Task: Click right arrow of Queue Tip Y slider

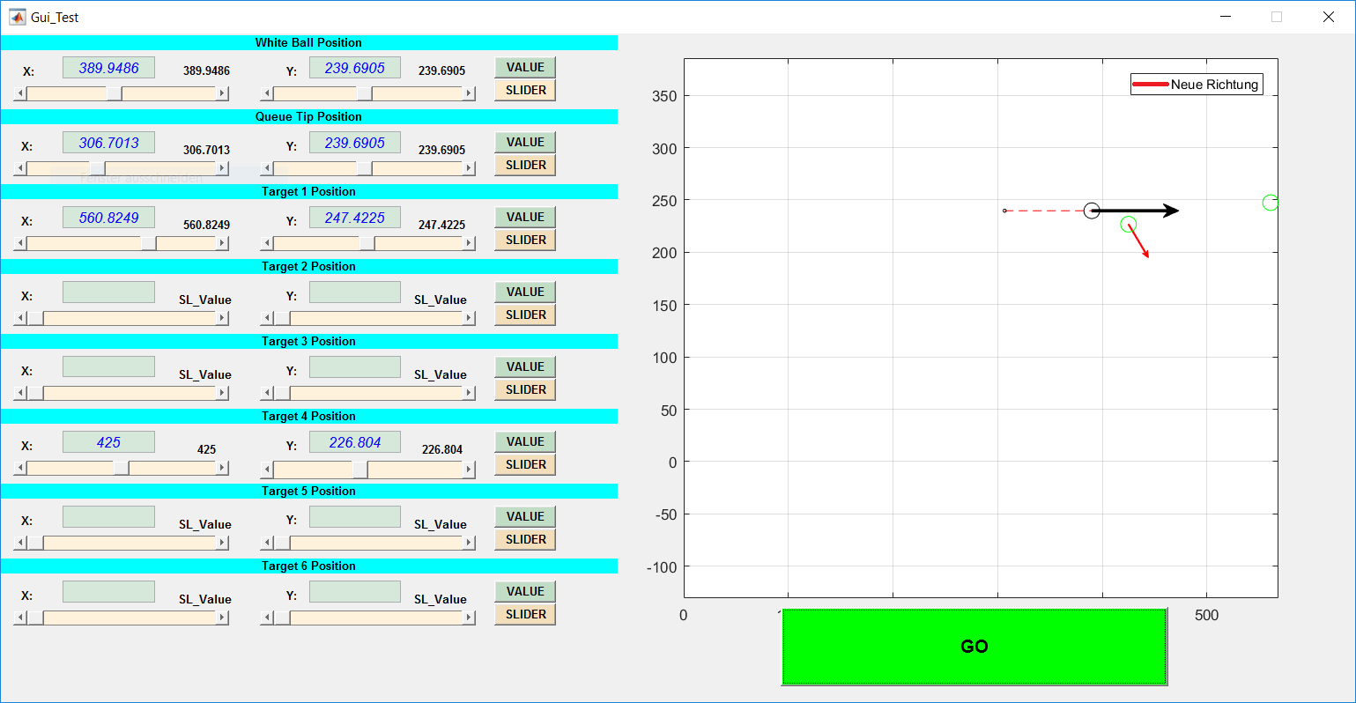Action: (x=469, y=168)
